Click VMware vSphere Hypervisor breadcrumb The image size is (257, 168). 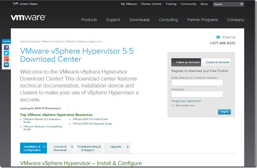click(84, 42)
